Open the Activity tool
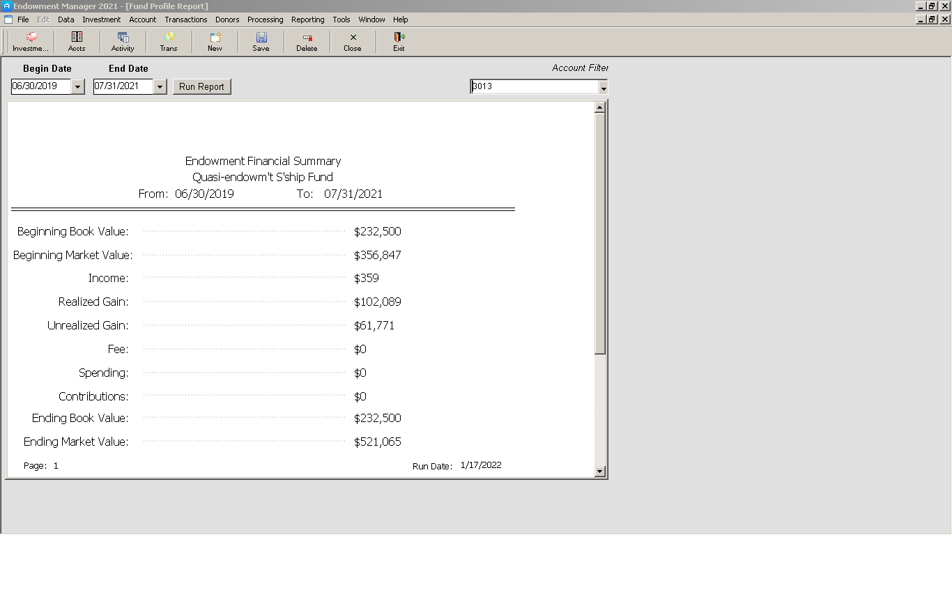This screenshot has width=952, height=592. (x=123, y=42)
